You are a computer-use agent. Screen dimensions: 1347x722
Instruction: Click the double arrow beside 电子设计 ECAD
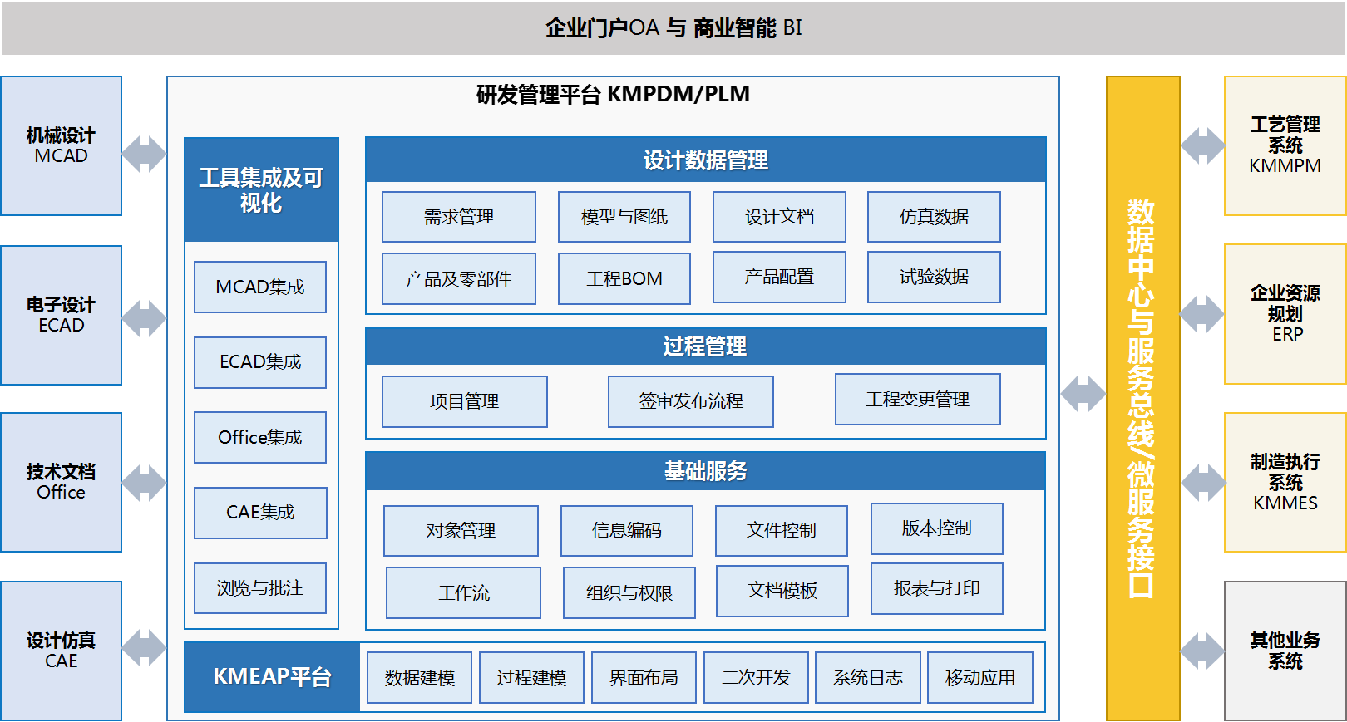(145, 318)
